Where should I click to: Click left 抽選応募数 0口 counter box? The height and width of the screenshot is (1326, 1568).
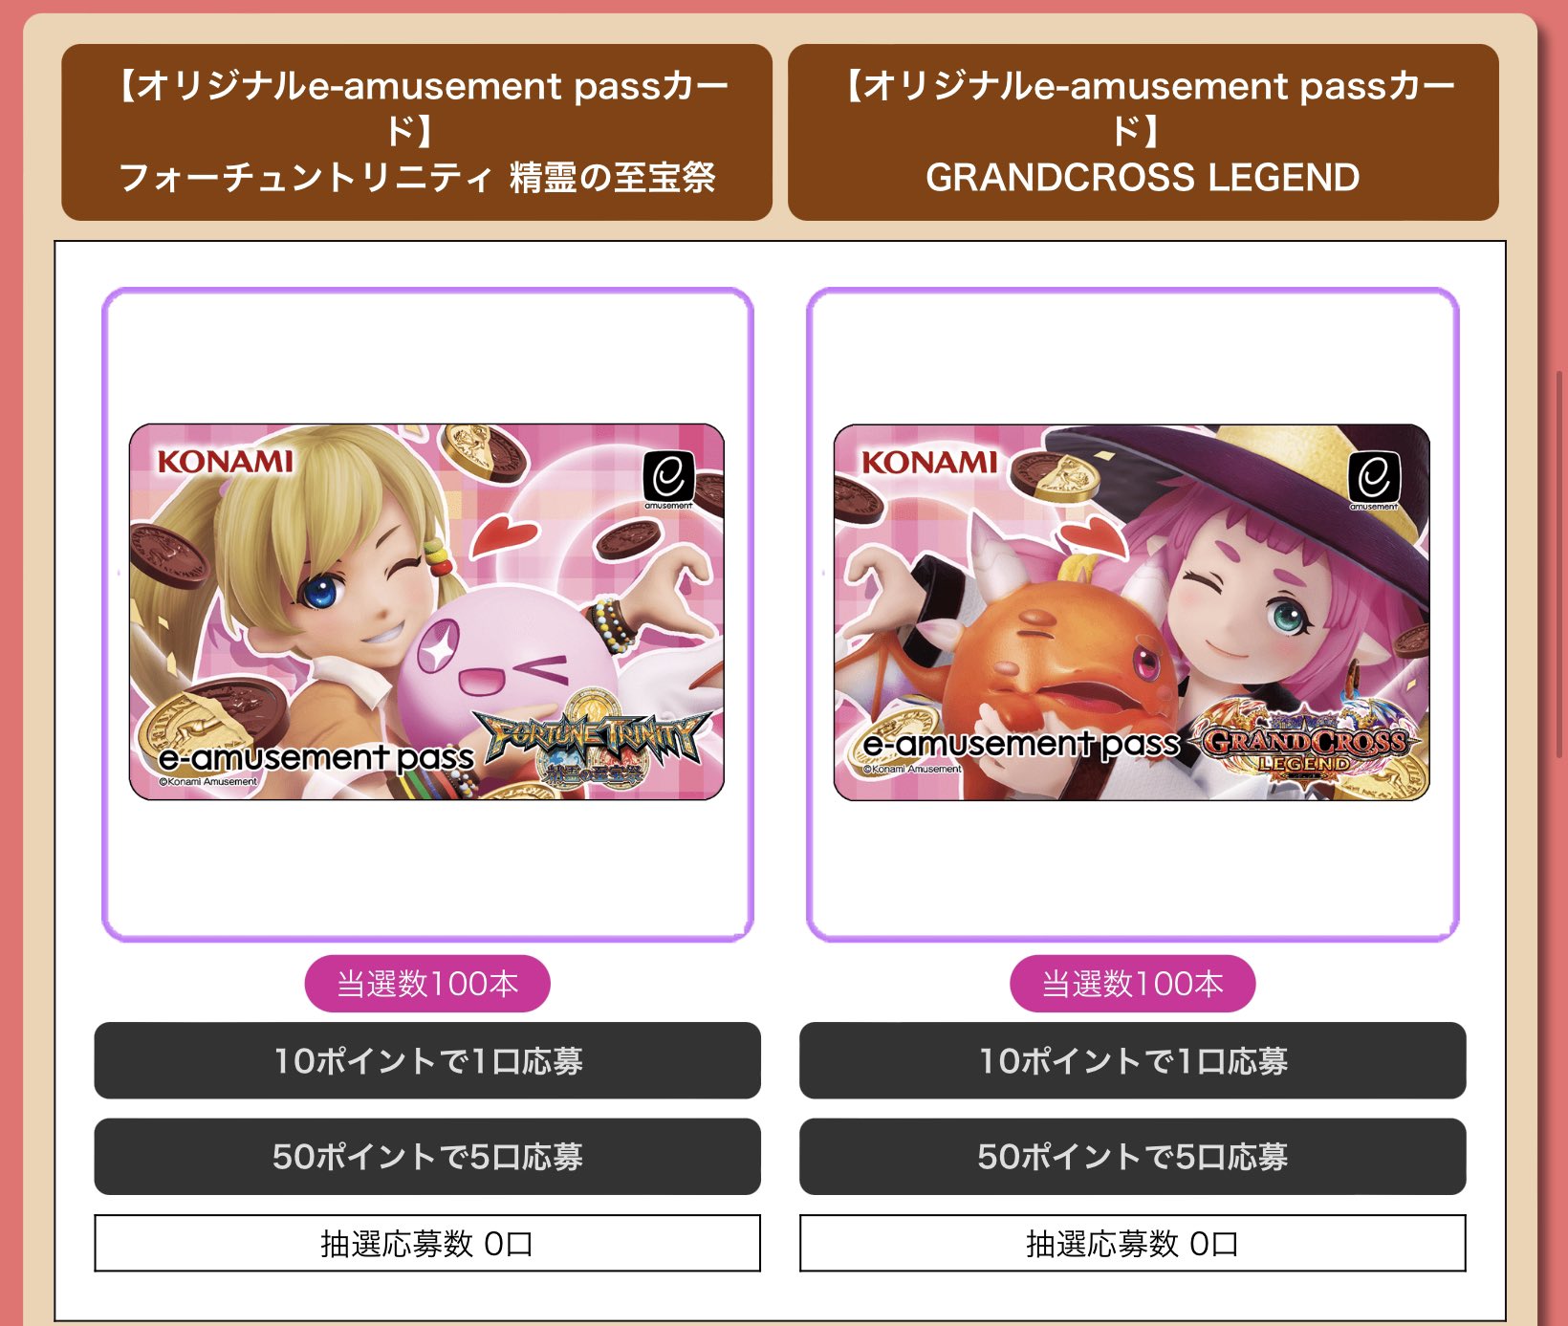[427, 1243]
